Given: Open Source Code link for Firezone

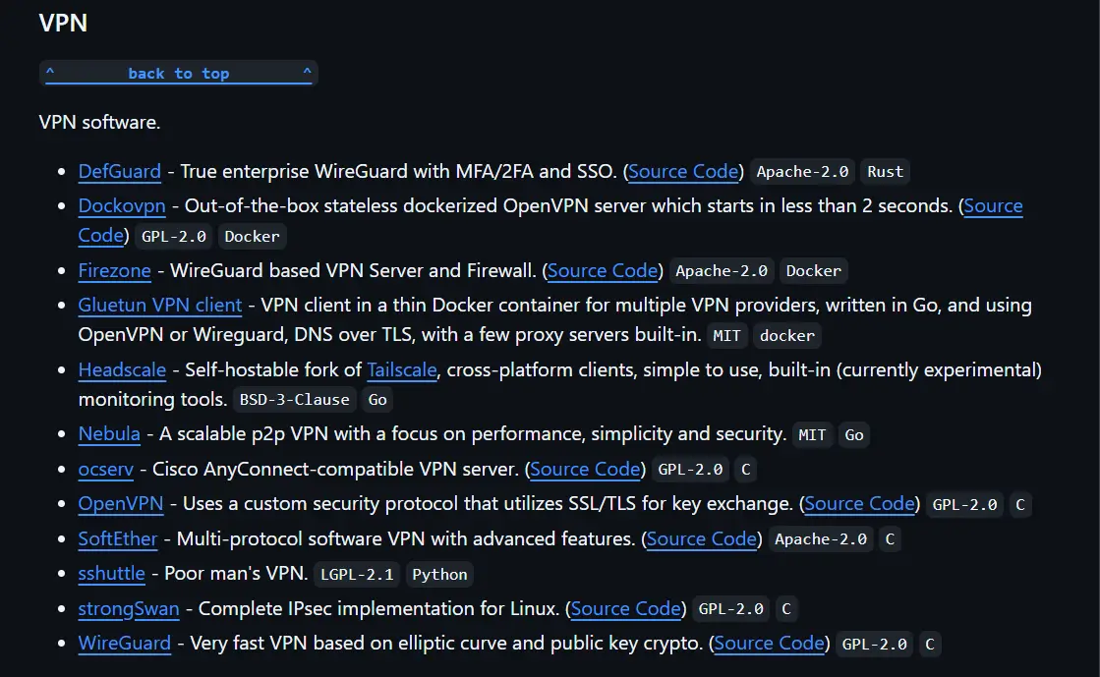Looking at the screenshot, I should click(x=603, y=270).
